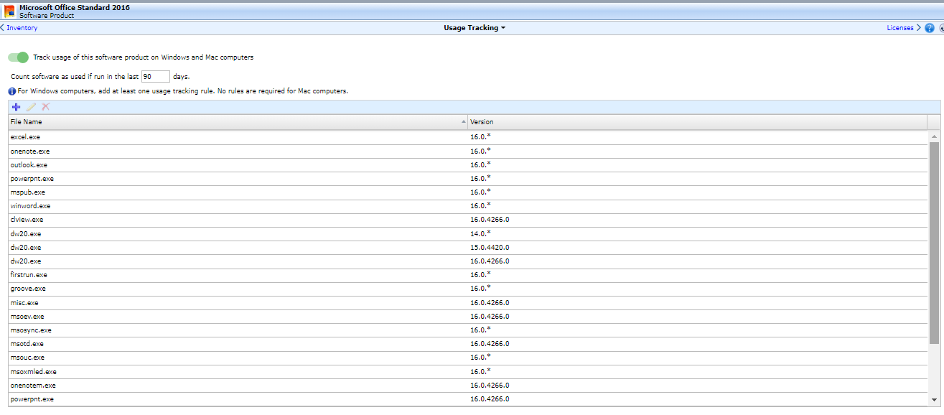The width and height of the screenshot is (944, 415).
Task: Select the msoxmled.exe row
Action: (467, 372)
